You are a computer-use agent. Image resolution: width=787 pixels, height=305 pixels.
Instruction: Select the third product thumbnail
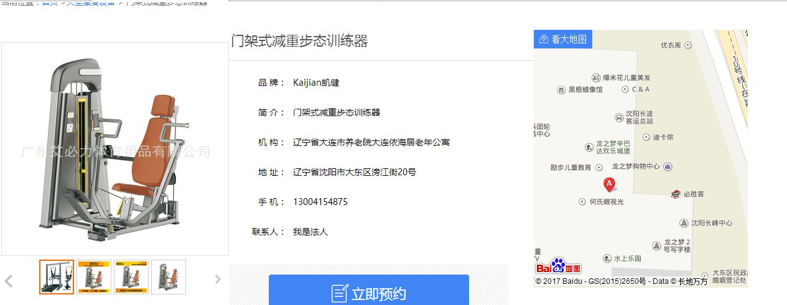tap(131, 277)
